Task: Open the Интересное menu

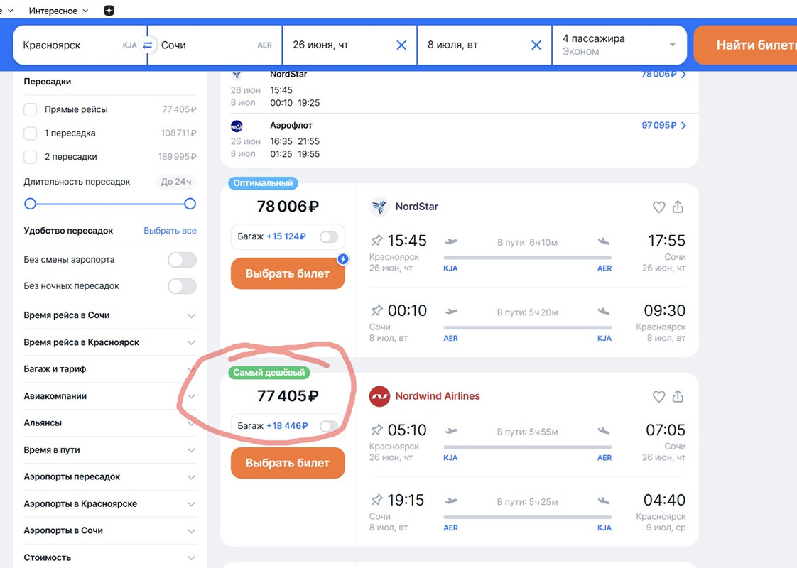Action: 58,11
